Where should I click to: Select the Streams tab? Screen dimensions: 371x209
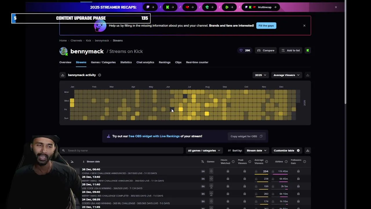pos(81,62)
